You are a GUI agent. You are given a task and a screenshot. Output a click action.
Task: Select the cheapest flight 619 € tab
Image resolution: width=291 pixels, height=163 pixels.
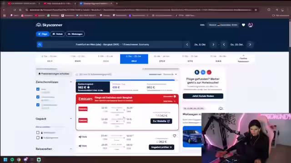point(127,87)
